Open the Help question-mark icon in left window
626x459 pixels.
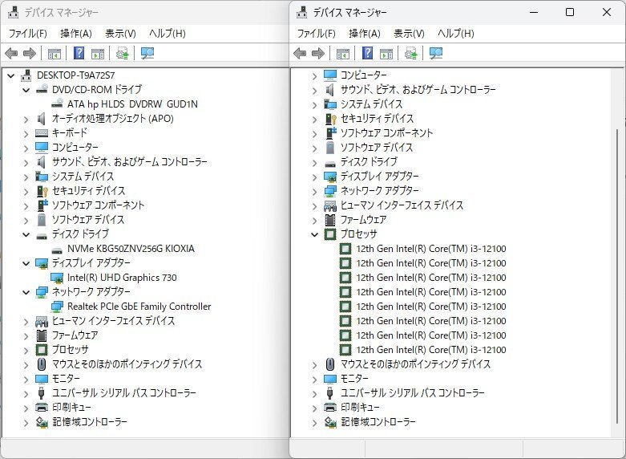(79, 53)
